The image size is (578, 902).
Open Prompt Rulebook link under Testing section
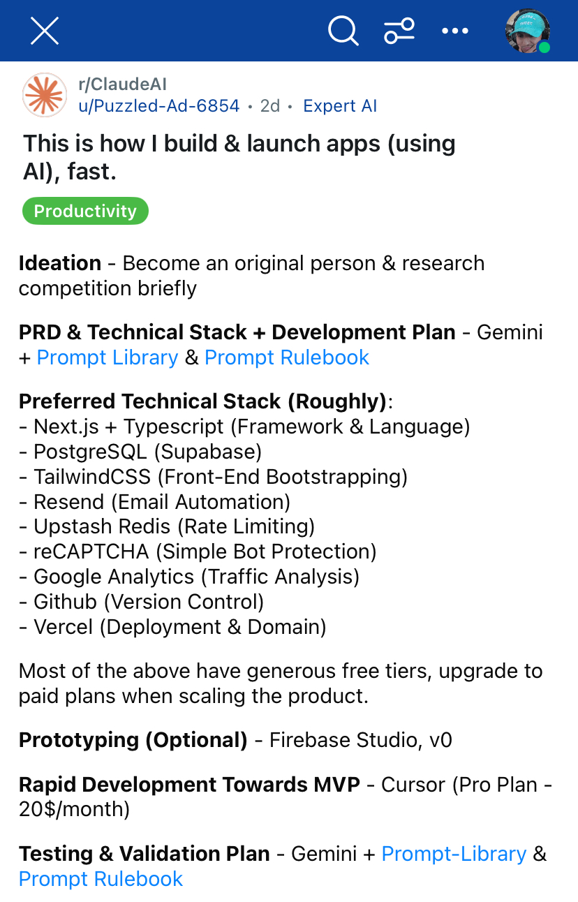click(101, 879)
